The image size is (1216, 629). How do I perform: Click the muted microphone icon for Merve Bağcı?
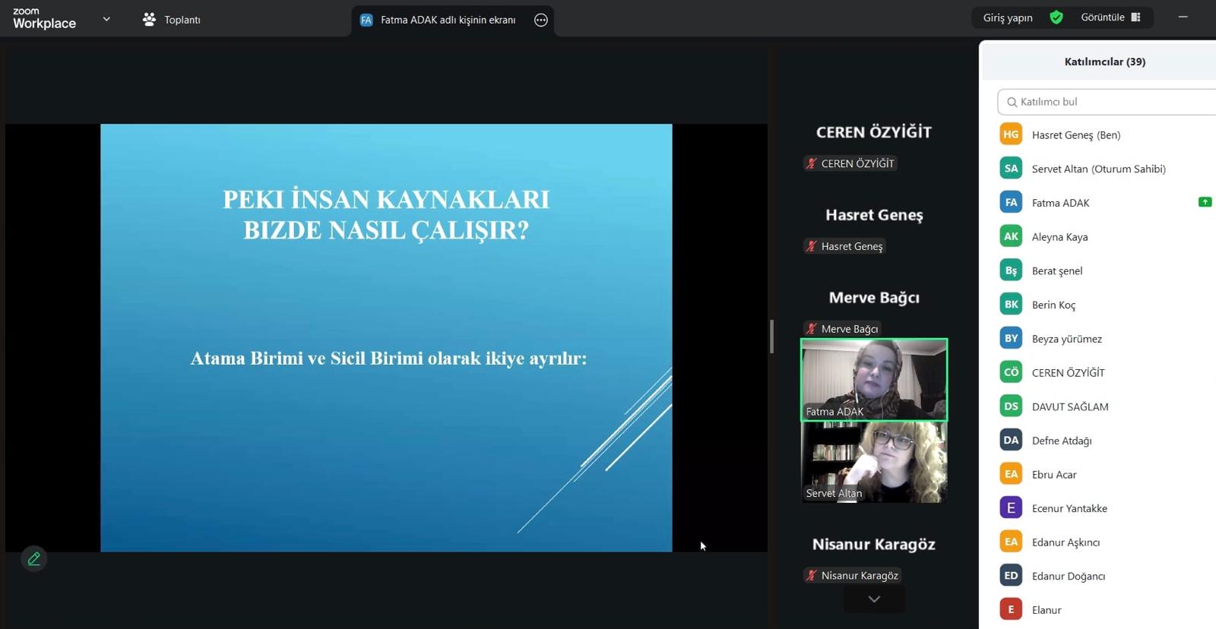(812, 329)
